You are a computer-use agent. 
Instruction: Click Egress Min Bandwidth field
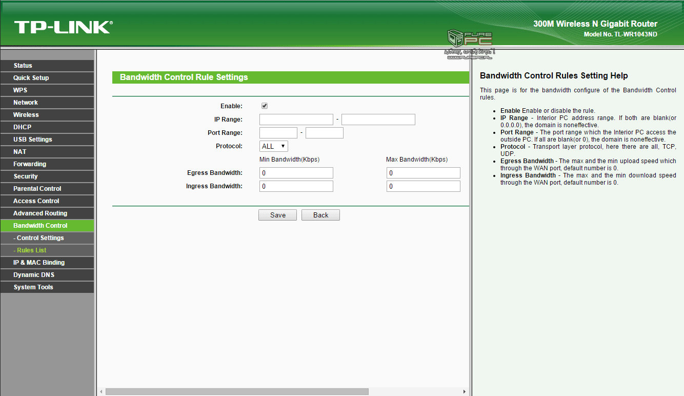pyautogui.click(x=296, y=173)
